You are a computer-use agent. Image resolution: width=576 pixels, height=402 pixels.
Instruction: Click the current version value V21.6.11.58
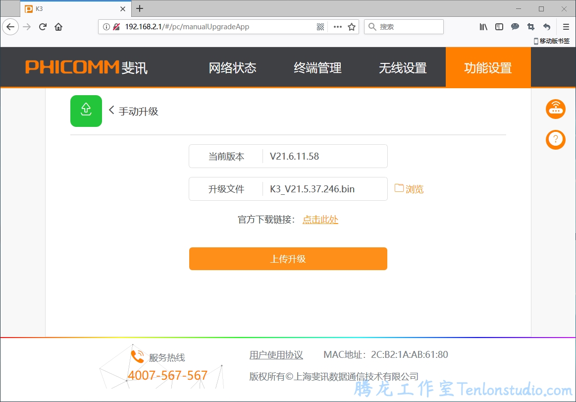294,156
